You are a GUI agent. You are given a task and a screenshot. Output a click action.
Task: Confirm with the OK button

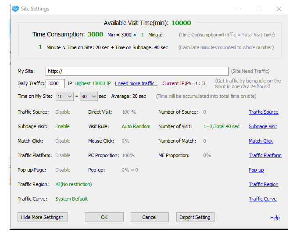click(104, 217)
